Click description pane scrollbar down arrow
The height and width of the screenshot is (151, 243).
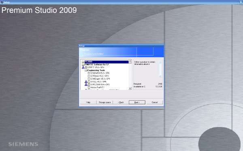[160, 76]
